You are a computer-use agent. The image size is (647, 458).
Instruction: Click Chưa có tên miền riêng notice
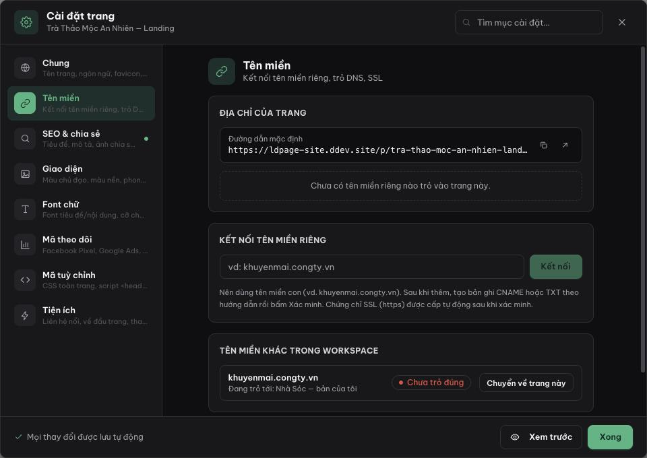pyautogui.click(x=400, y=186)
